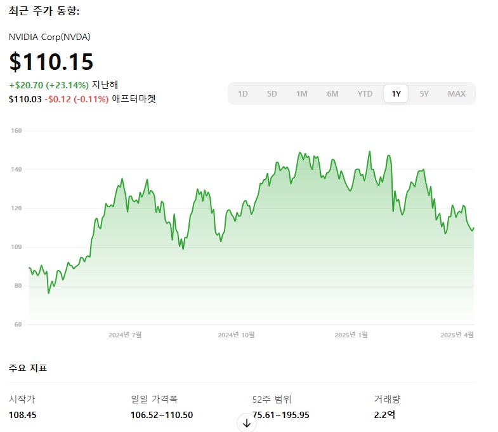Show the 5Y price history

[x=424, y=94]
